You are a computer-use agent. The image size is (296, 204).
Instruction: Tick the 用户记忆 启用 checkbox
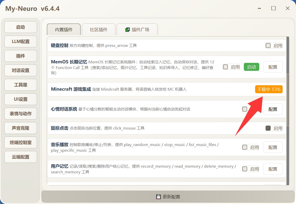(x=245, y=169)
